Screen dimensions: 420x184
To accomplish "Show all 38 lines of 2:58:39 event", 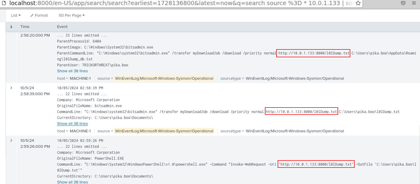I will point(72,124).
